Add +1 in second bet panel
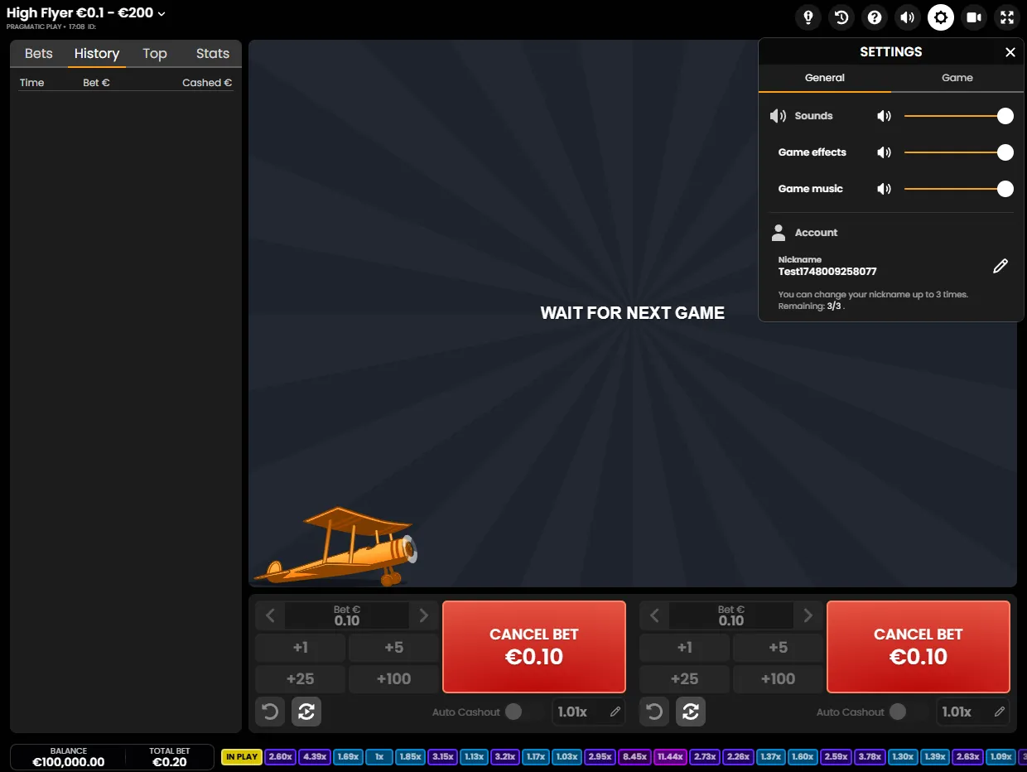This screenshot has width=1027, height=772. pos(685,648)
